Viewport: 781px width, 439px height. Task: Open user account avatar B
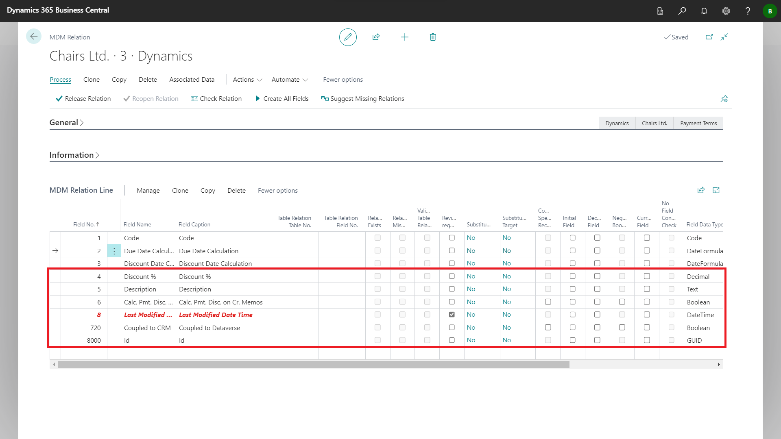click(x=770, y=11)
